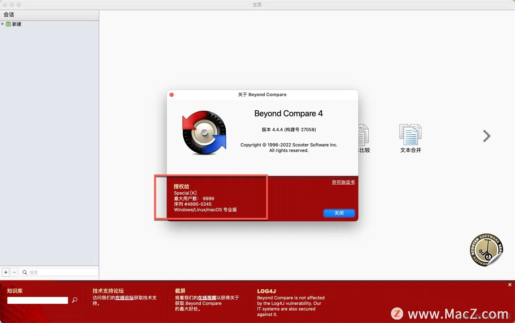Dismiss the red tips banner with X
Viewport: 515px width, 323px height.
point(510,284)
